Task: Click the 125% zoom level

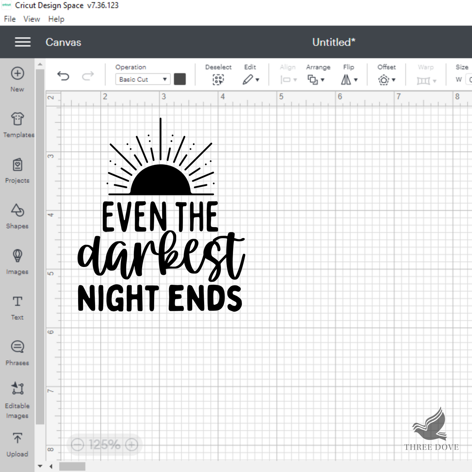Action: 105,445
